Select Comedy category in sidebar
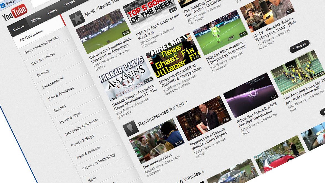This screenshot has height=183, width=325. [x=43, y=73]
